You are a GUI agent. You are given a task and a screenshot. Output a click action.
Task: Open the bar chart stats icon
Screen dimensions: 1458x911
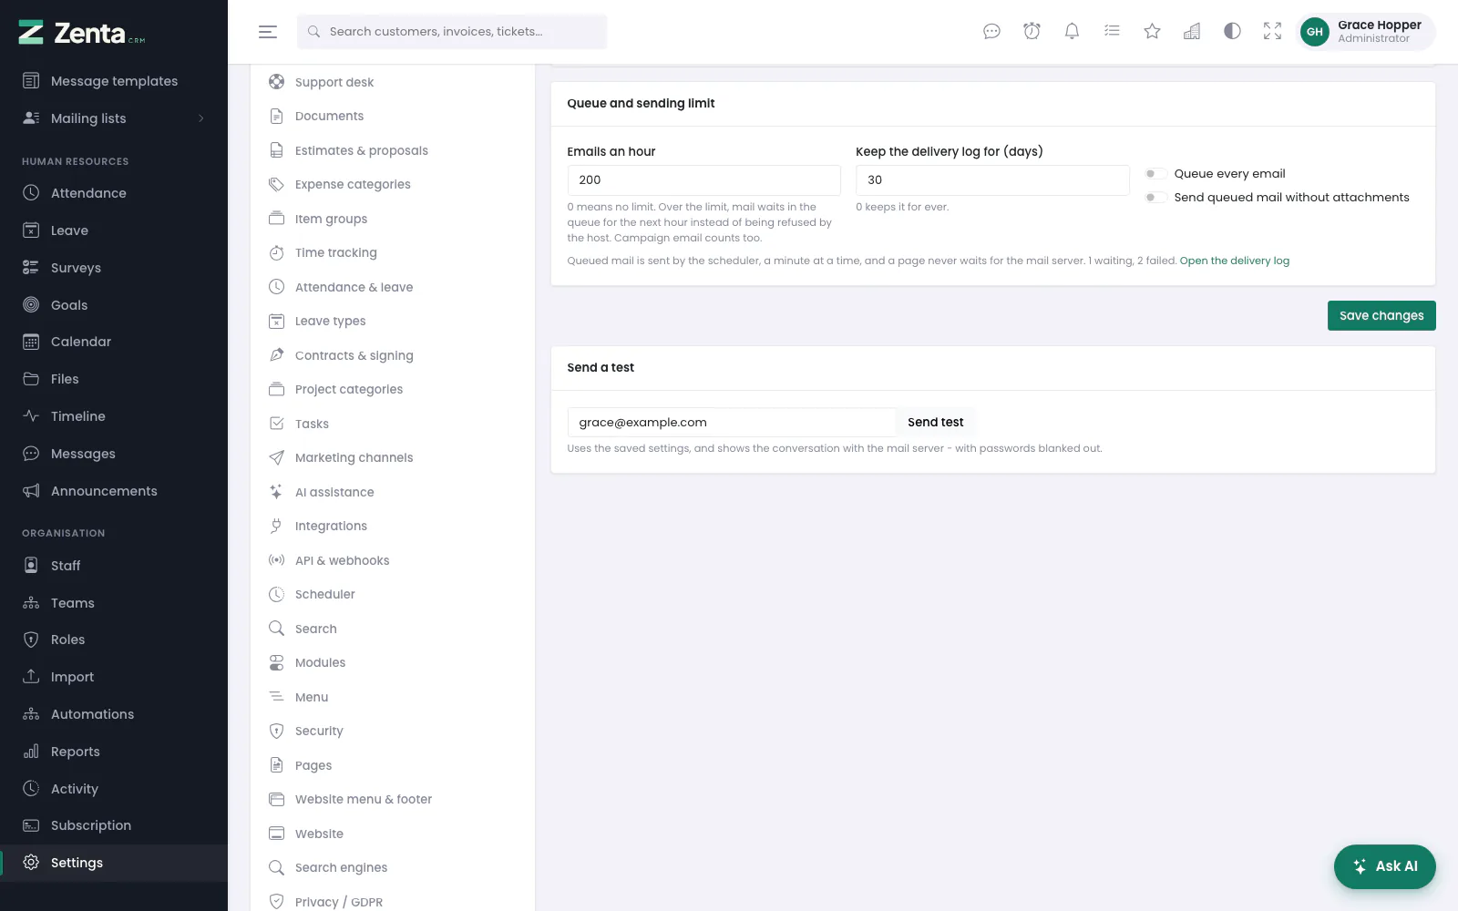pos(1192,32)
